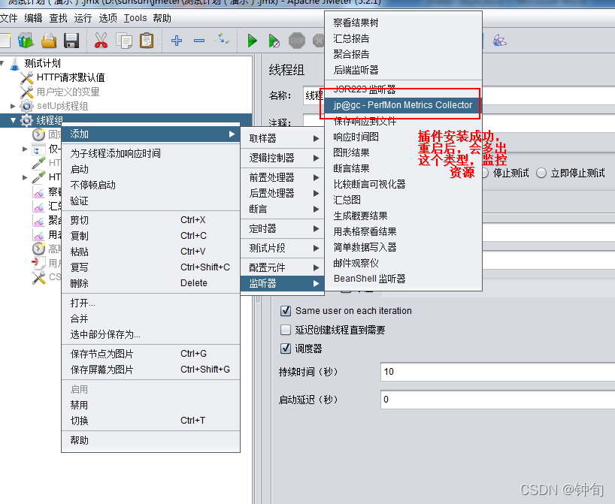The height and width of the screenshot is (504, 615).
Task: Choose 后端监听器 from the list
Action: pyautogui.click(x=403, y=70)
